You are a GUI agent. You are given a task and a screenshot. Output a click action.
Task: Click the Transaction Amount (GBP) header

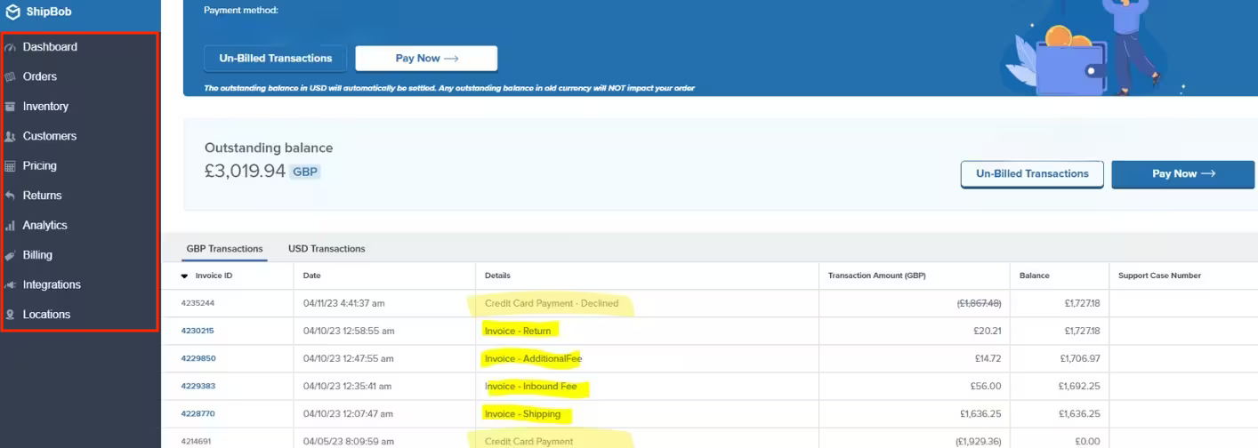tap(876, 276)
